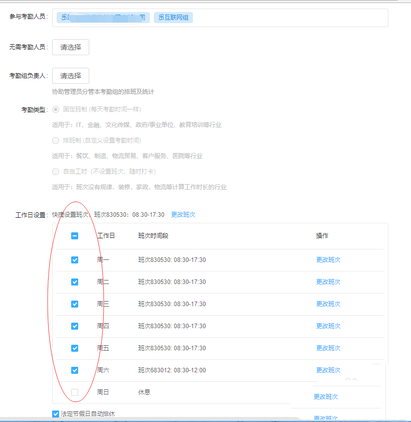This screenshot has height=422, width=411.
Task: Toggle the select-all workday checkbox
Action: click(x=74, y=235)
